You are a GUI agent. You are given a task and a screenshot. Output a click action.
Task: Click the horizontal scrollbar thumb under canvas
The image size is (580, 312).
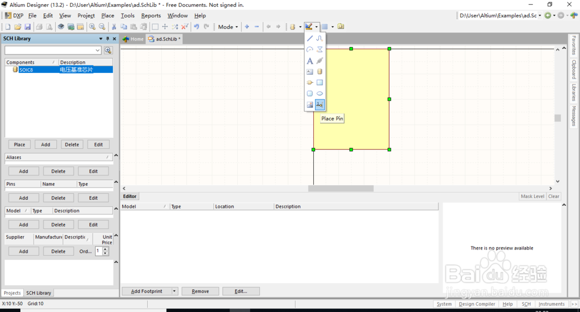(340, 188)
